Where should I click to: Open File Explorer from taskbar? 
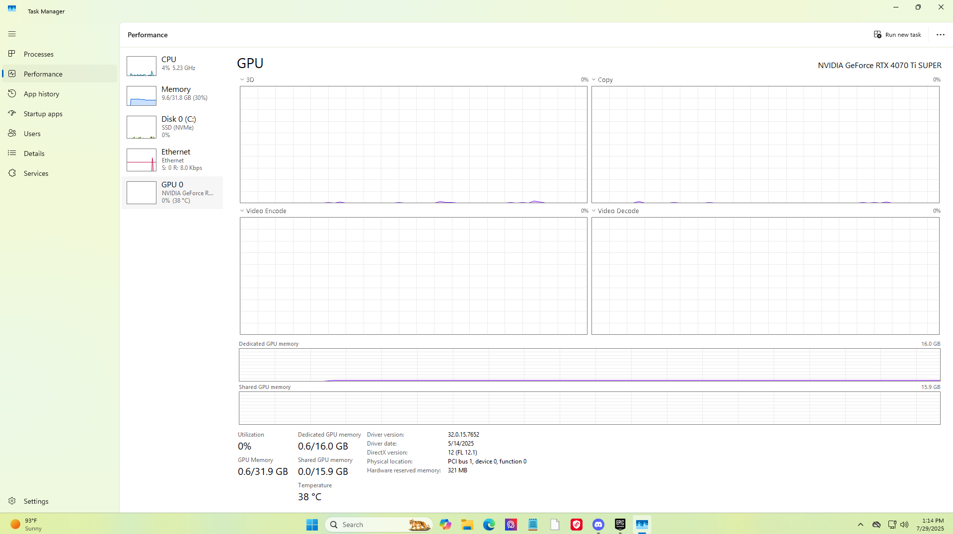[x=467, y=525]
